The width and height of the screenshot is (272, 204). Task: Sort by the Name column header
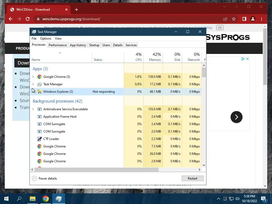pos(61,57)
